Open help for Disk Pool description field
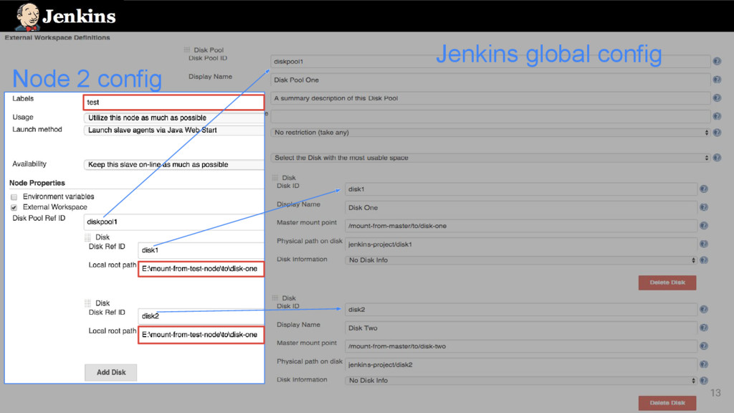 pyautogui.click(x=717, y=98)
